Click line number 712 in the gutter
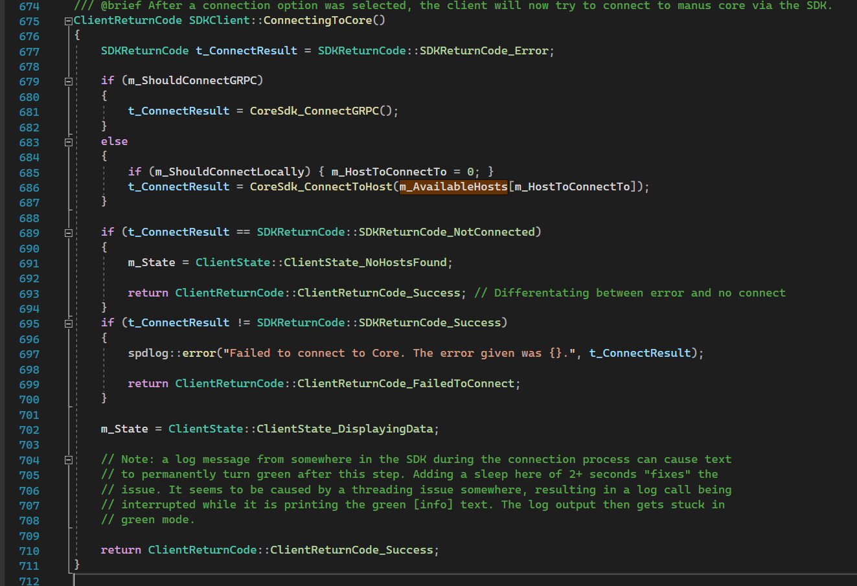857x586 pixels. 29,581
